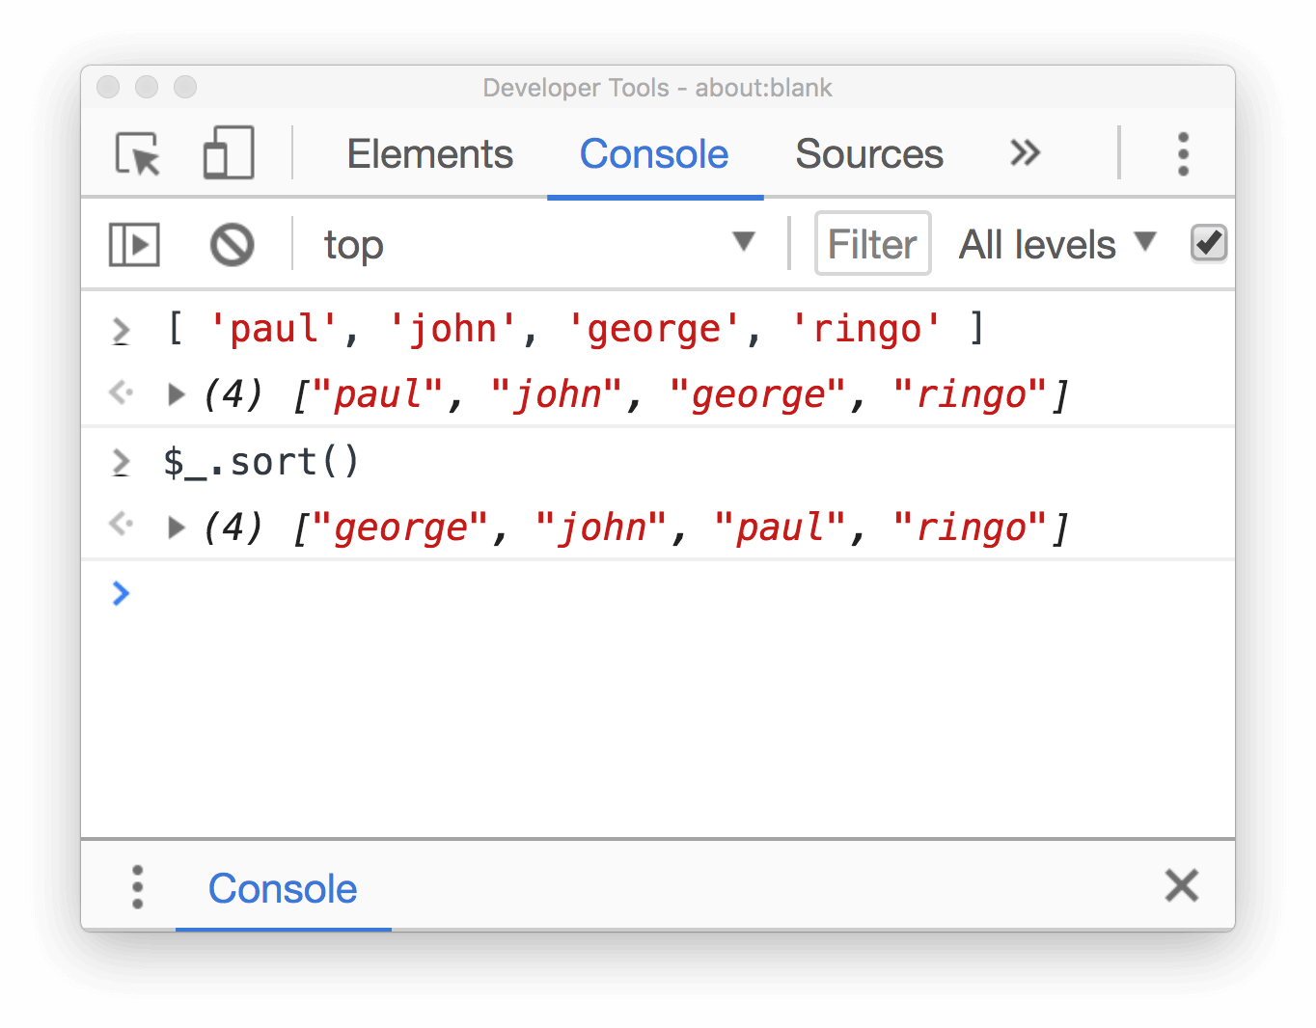Open the drawer options three-dot icon
Viewport: 1316px width, 1028px height.
136,886
